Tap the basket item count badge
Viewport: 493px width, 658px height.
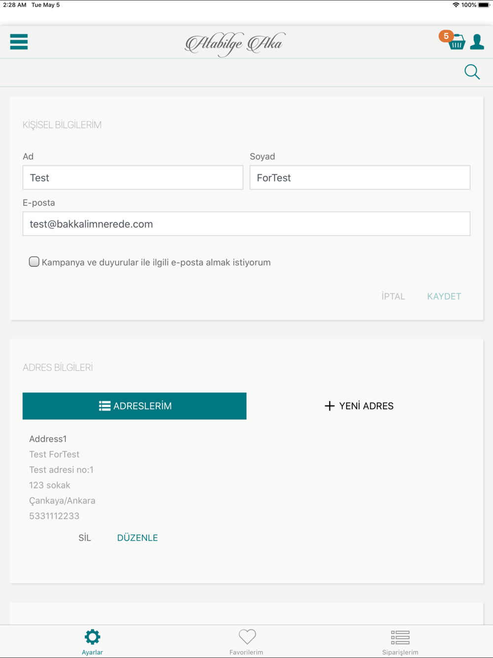(x=446, y=36)
